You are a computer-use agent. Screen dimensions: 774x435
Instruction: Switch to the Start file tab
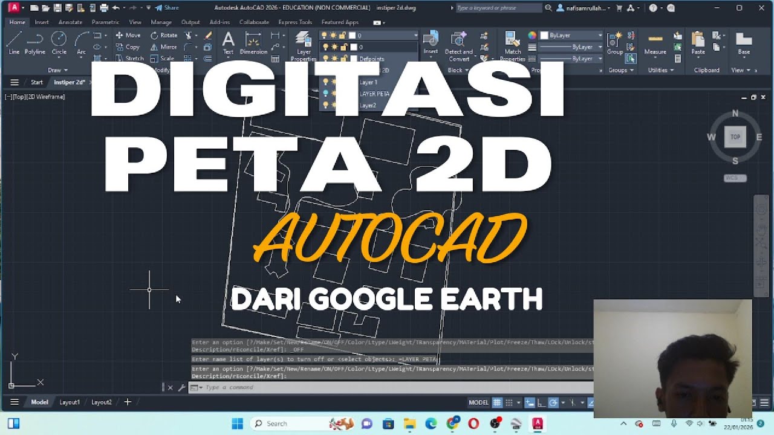(36, 82)
